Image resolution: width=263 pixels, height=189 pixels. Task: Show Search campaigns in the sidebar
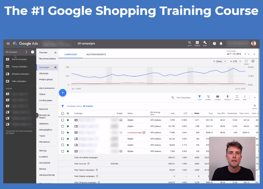[19, 59]
